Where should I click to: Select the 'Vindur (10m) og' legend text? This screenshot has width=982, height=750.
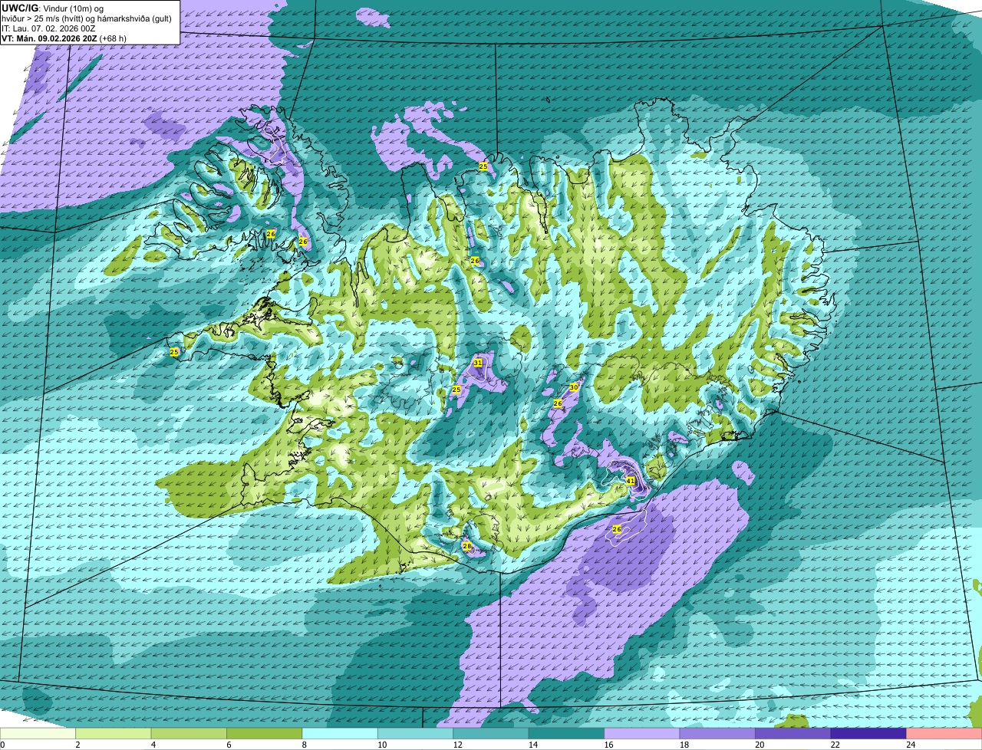point(72,8)
